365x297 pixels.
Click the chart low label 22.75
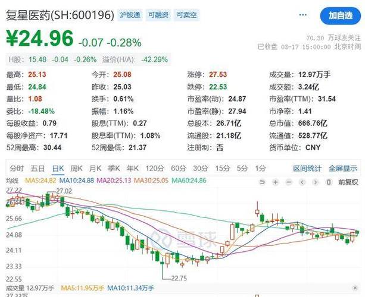coord(179,278)
